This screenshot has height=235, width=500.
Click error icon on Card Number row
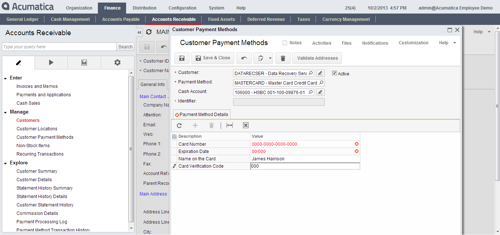tap(357, 144)
